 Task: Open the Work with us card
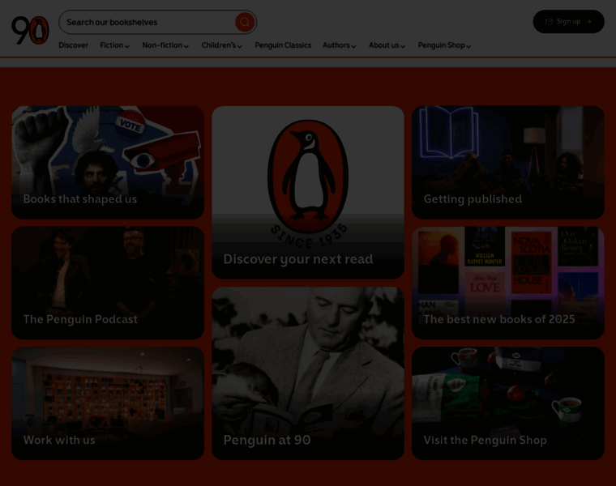[108, 403]
